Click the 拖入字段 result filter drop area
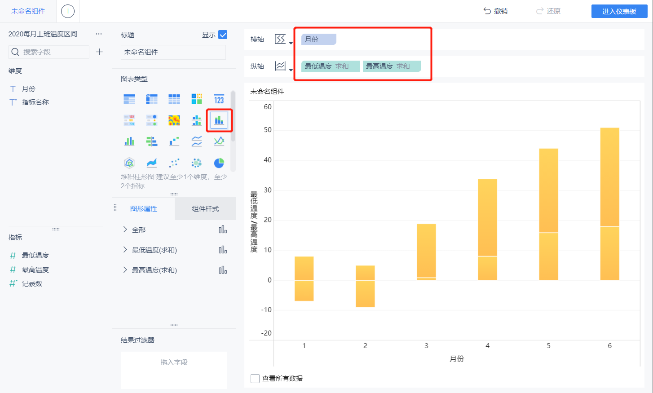 [x=174, y=370]
